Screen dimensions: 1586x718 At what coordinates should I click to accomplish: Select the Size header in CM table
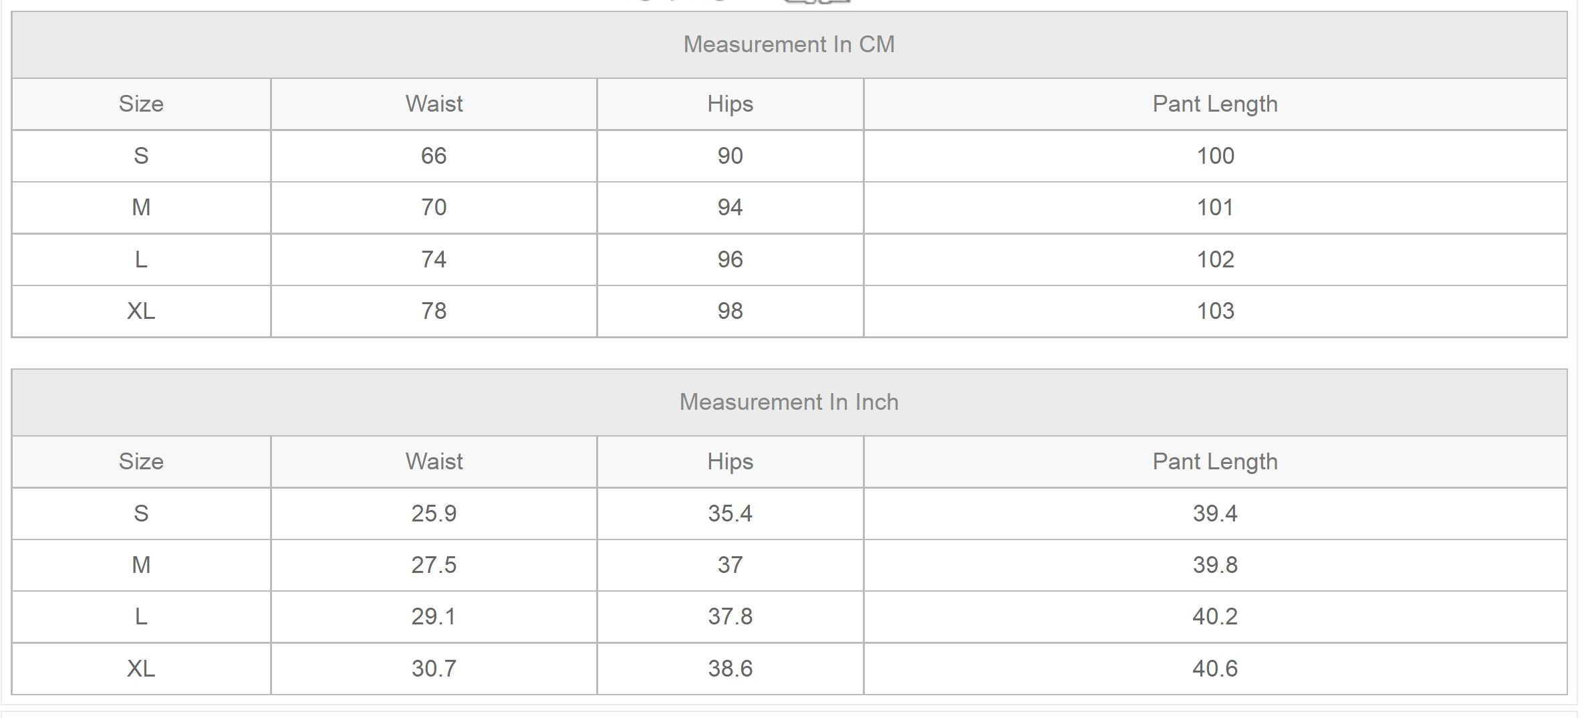pyautogui.click(x=141, y=104)
